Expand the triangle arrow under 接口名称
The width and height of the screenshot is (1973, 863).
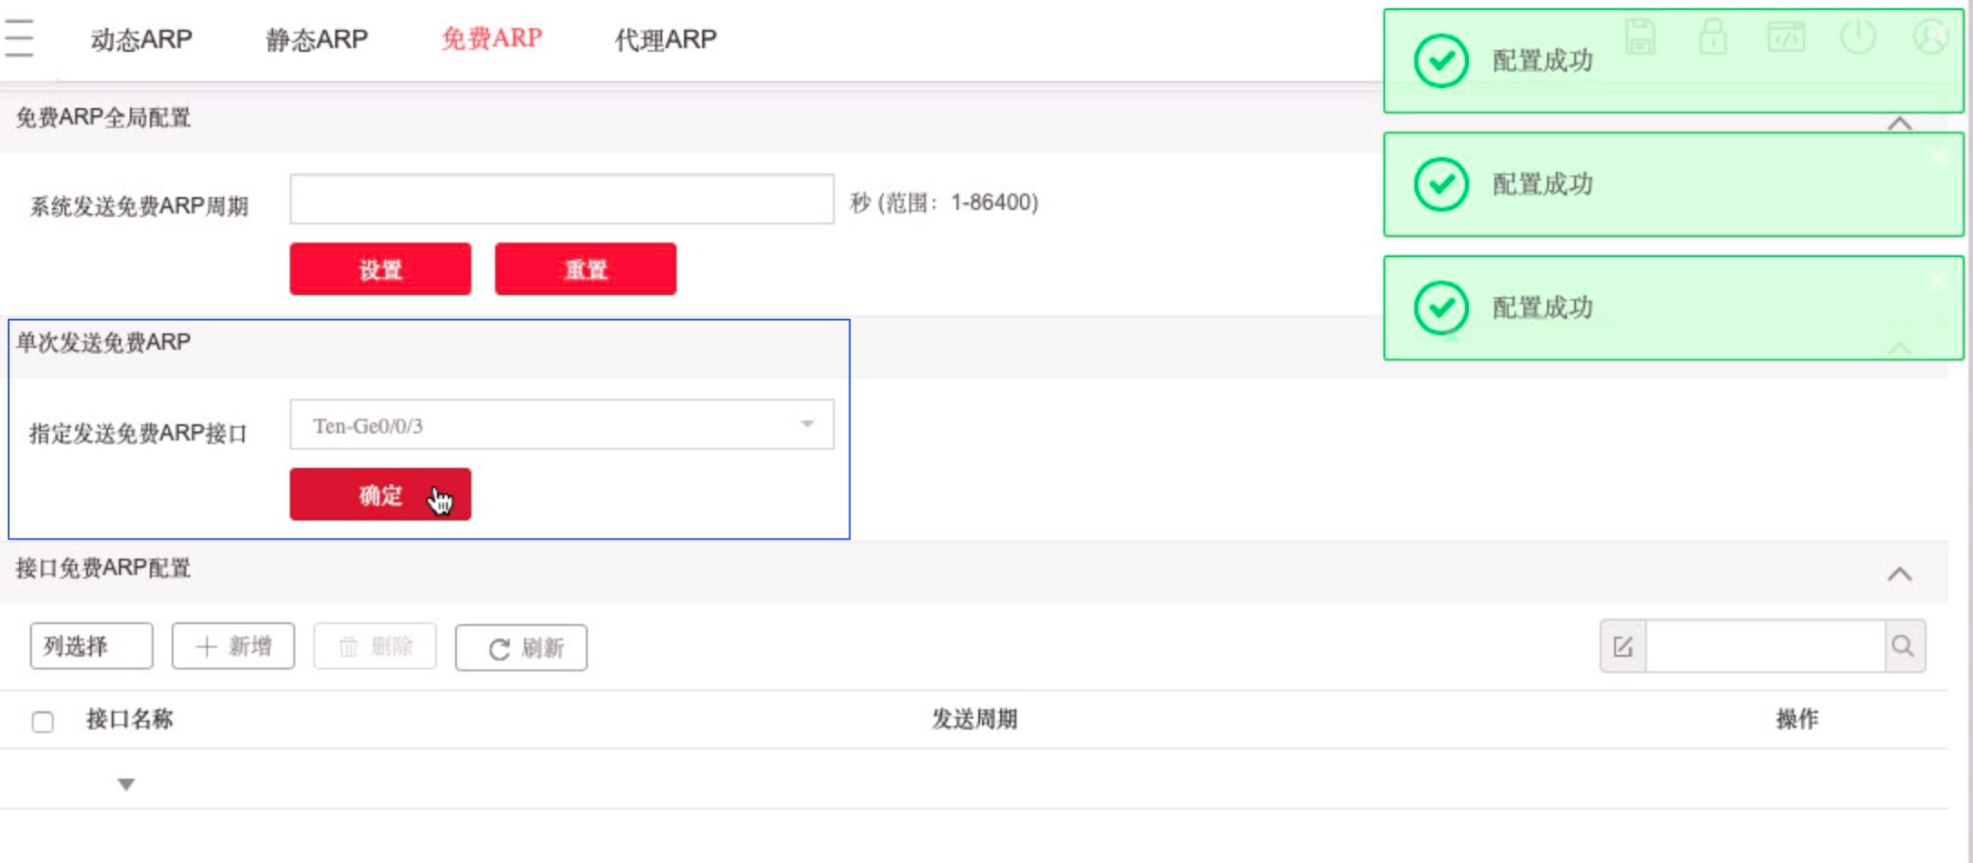tap(126, 784)
